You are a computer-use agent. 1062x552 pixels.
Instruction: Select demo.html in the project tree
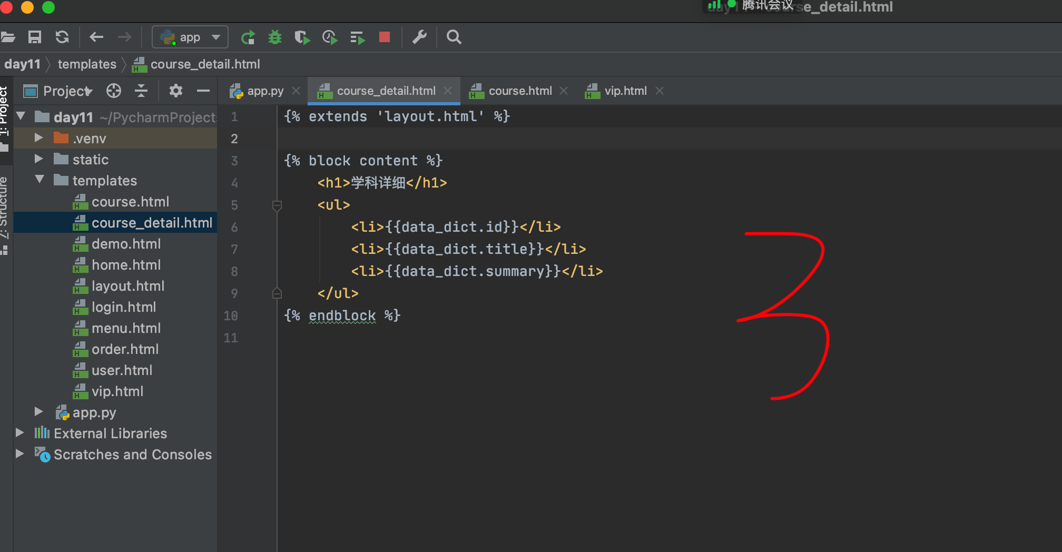point(126,244)
